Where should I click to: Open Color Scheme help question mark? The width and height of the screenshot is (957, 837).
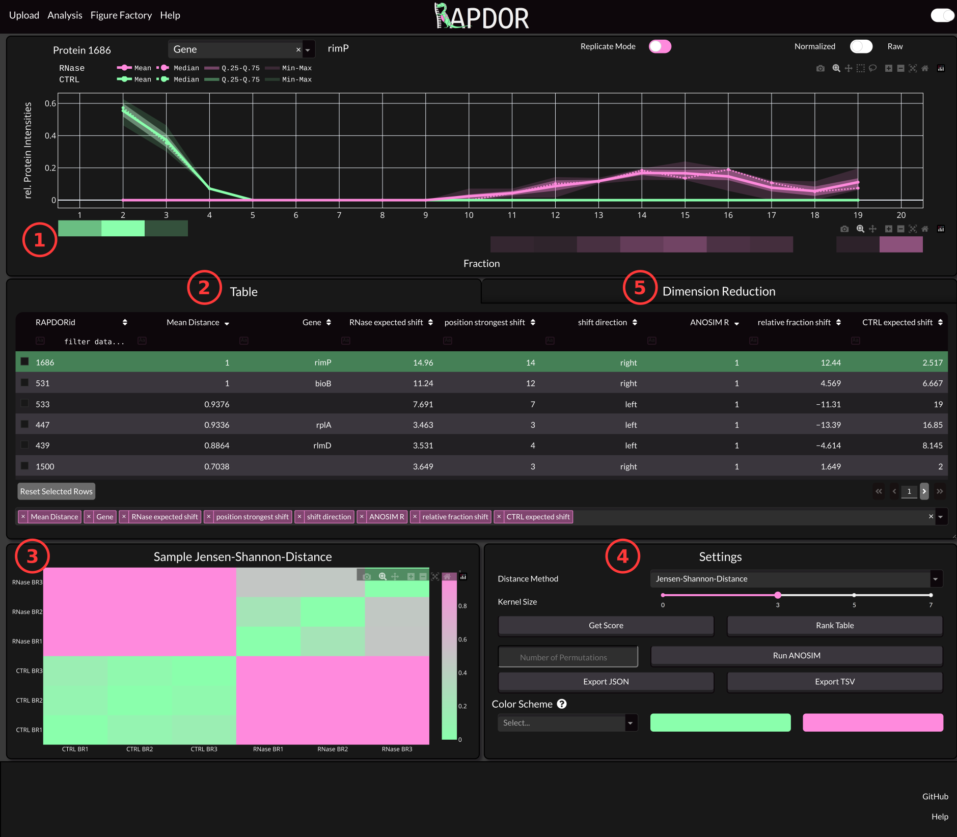561,704
